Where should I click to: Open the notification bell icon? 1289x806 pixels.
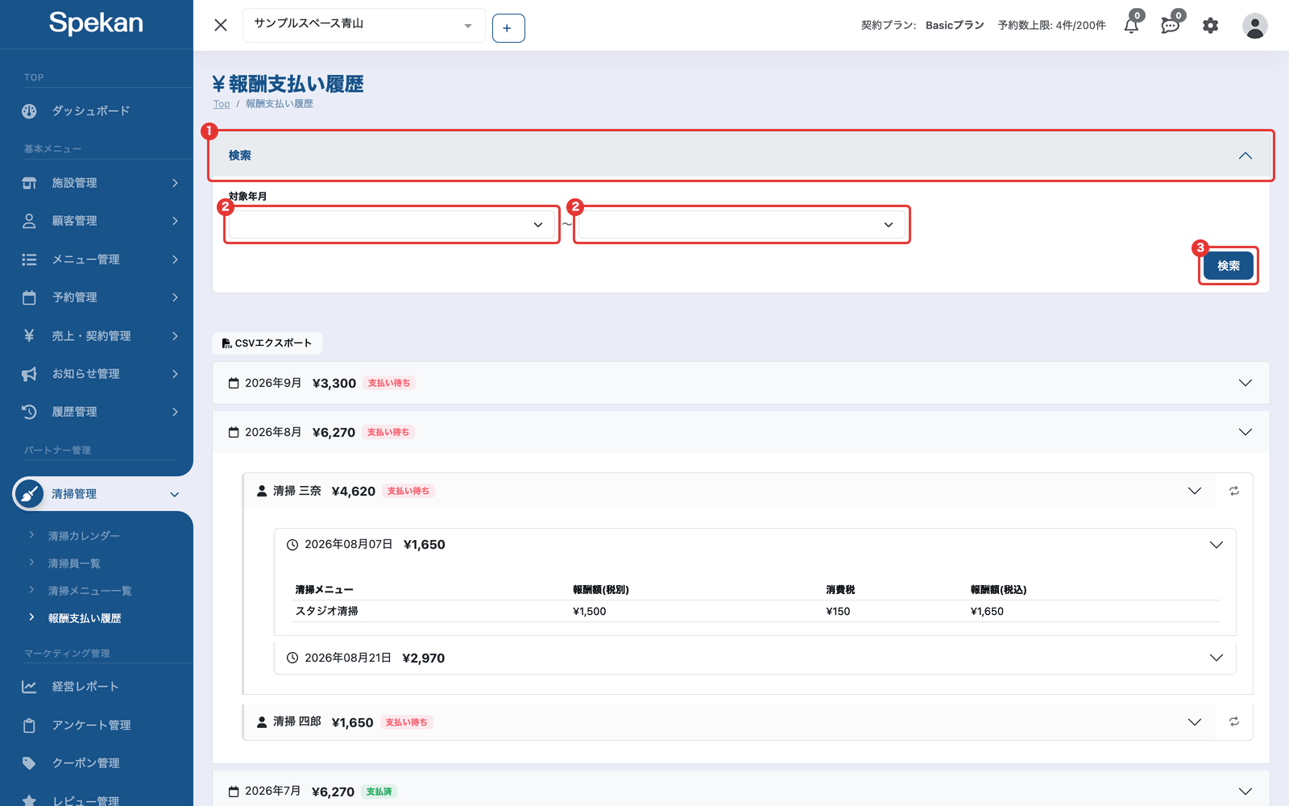click(1131, 26)
